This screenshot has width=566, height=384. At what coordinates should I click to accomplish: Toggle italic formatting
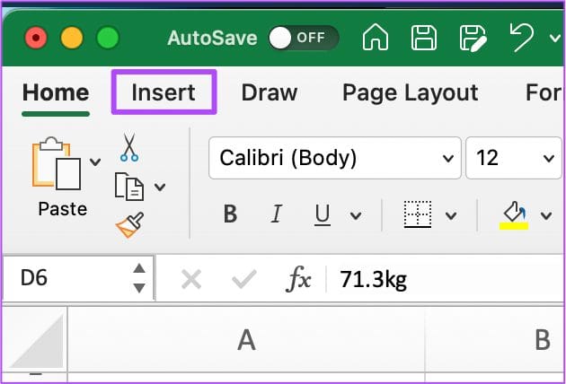point(277,215)
